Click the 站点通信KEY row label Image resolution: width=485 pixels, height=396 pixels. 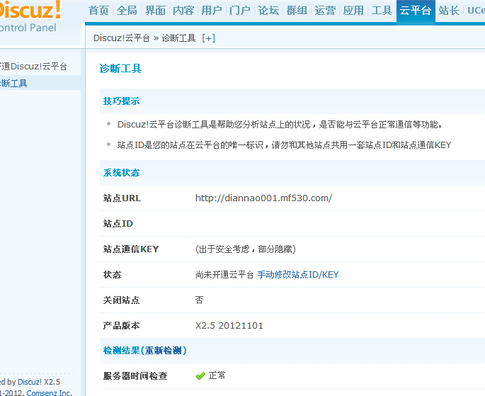(x=131, y=249)
